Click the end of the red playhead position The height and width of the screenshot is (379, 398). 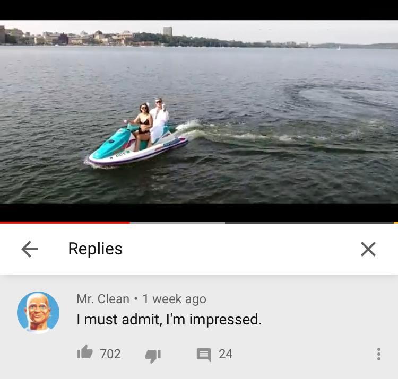tap(129, 223)
